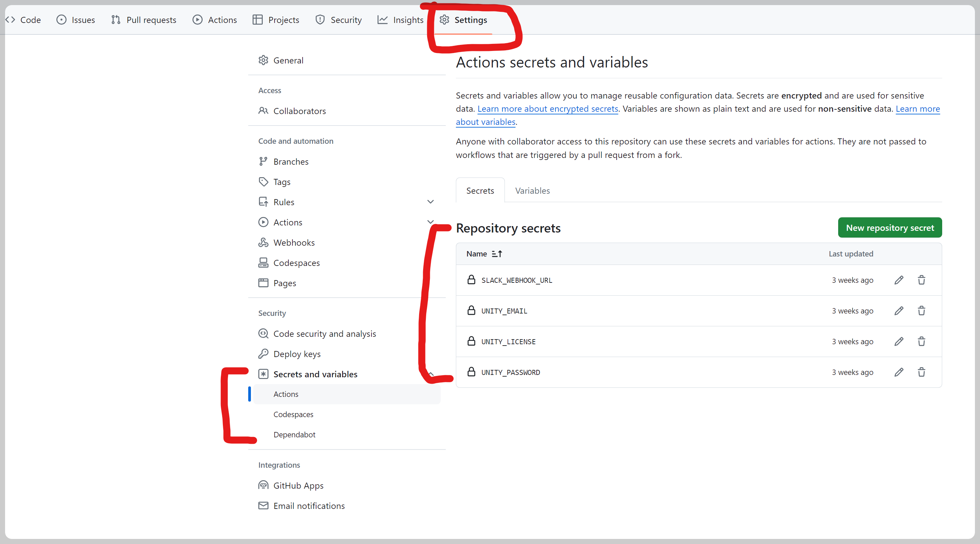Open Learn more about encrypted secrets link
980x544 pixels.
tap(547, 109)
